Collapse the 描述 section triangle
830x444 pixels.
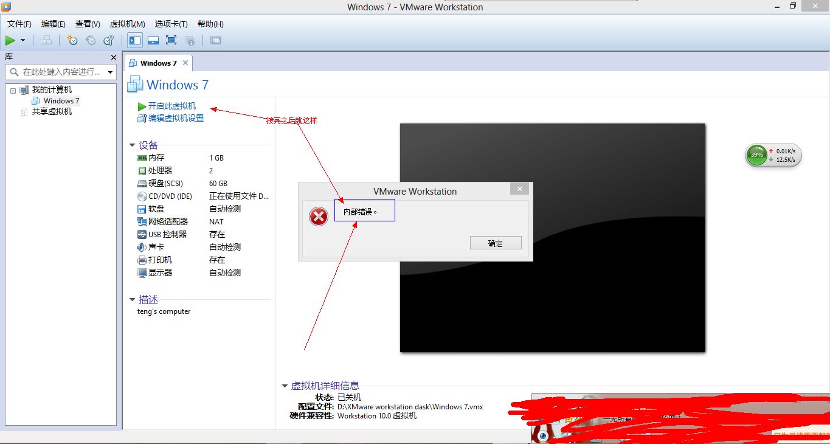click(x=132, y=300)
